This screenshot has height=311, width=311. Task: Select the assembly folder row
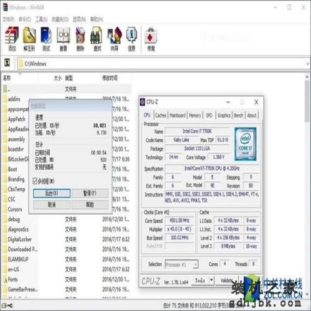coord(16,139)
